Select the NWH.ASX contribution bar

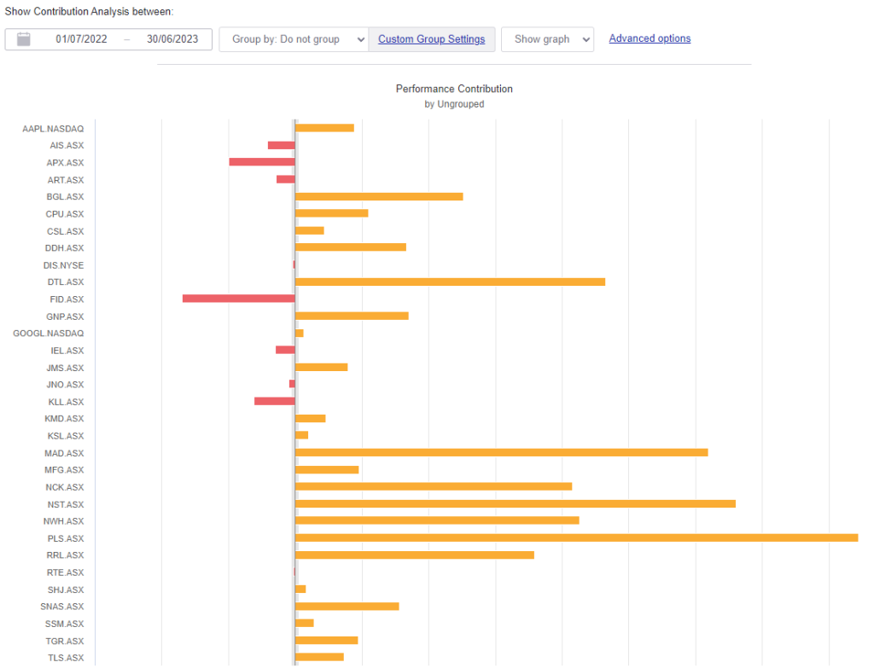[x=437, y=520]
